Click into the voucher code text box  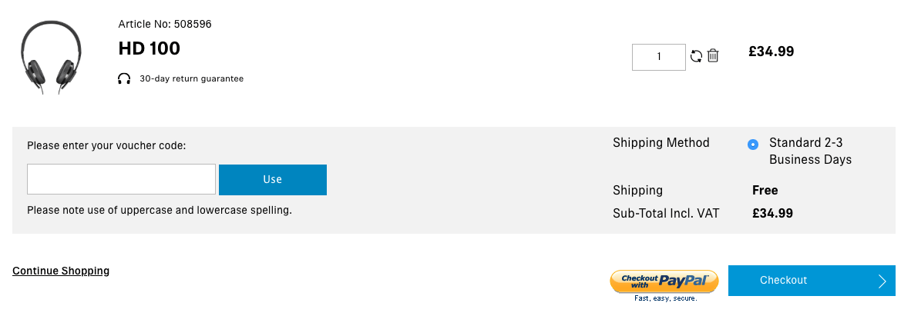click(122, 179)
